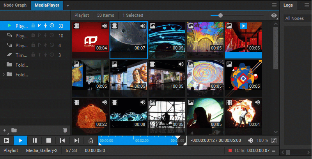Image resolution: width=312 pixels, height=159 pixels.
Task: Toggle the transport lock icon
Action: tap(91, 140)
